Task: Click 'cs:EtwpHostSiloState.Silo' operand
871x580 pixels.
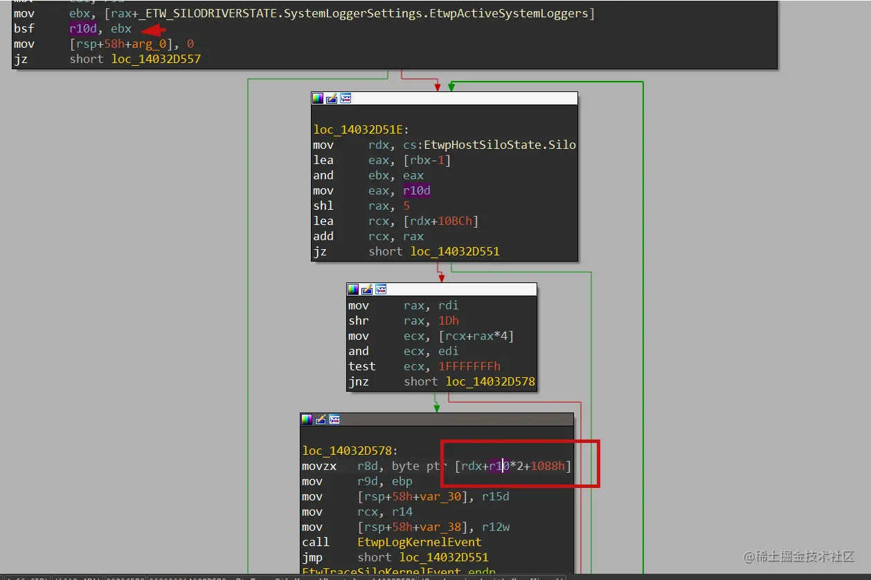Action: [490, 145]
